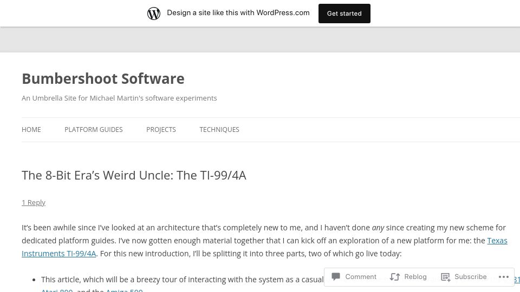Viewport: 520px width, 292px height.
Task: Click the Subscribe label in action bar
Action: coord(470,277)
